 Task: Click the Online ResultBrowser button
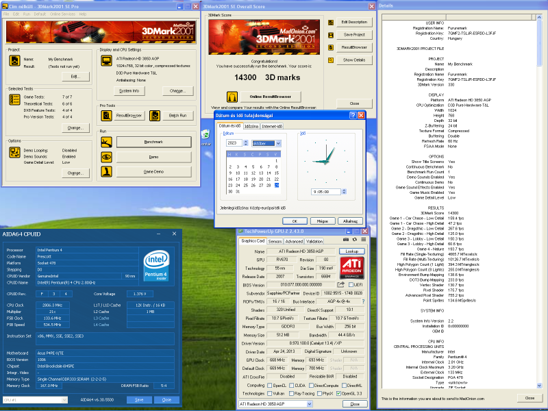pos(271,97)
